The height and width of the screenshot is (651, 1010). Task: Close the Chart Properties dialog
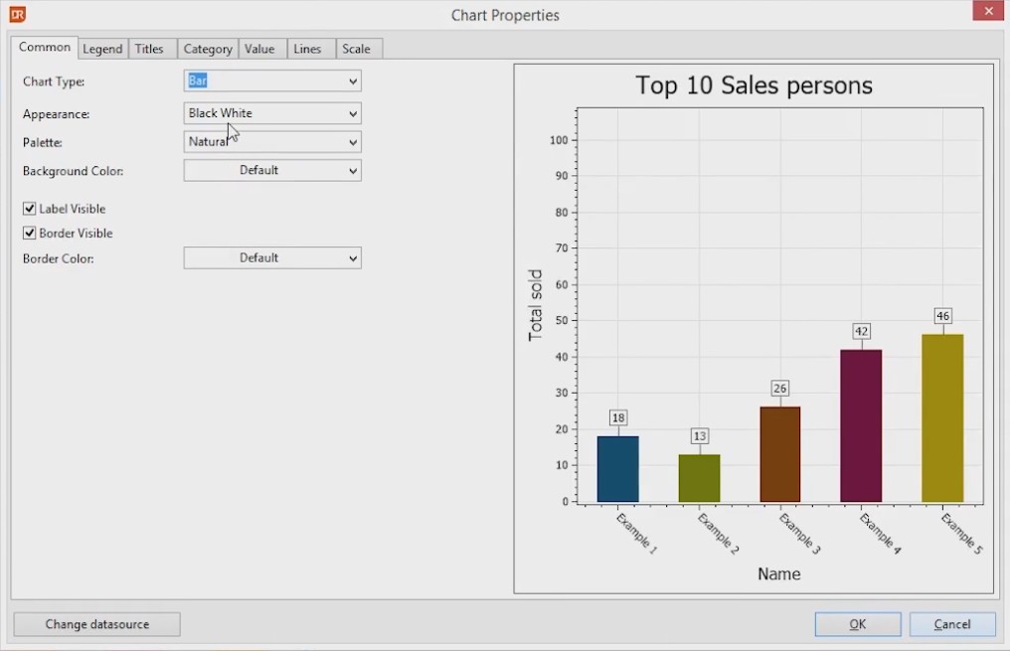[987, 12]
